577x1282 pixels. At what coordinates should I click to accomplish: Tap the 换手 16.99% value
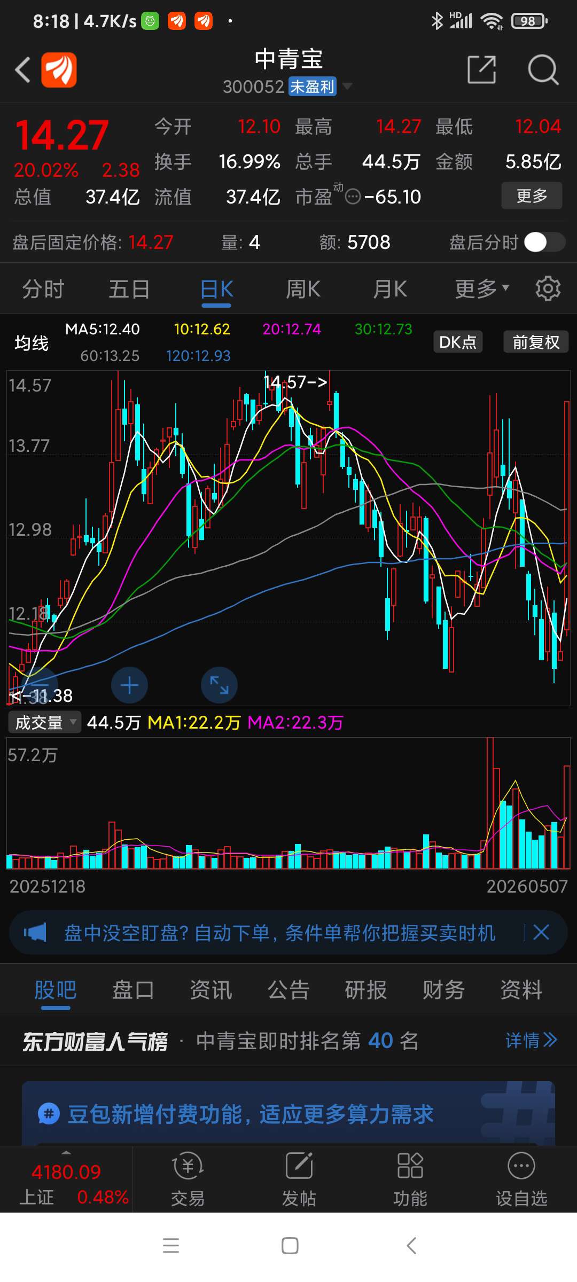[249, 161]
